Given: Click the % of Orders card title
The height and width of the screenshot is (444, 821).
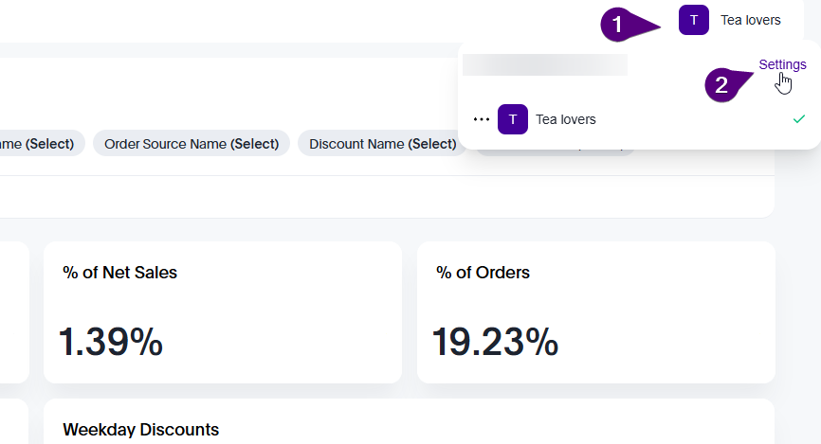Looking at the screenshot, I should pos(483,273).
